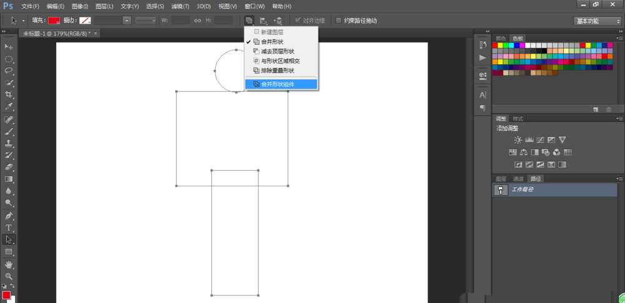Toggle the 对齐边缘 checkbox
625x303 pixels.
pyautogui.click(x=298, y=21)
